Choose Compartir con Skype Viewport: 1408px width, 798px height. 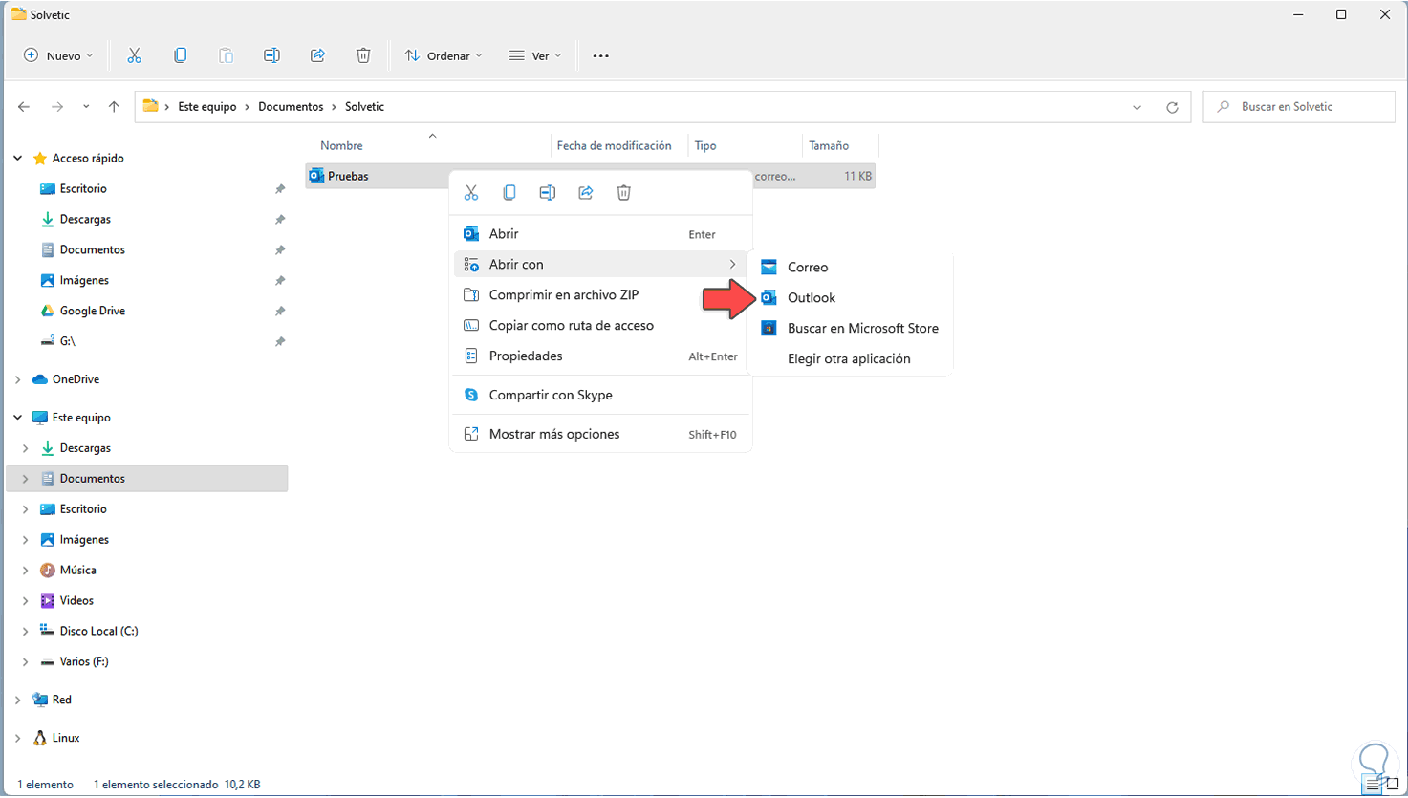click(x=600, y=395)
